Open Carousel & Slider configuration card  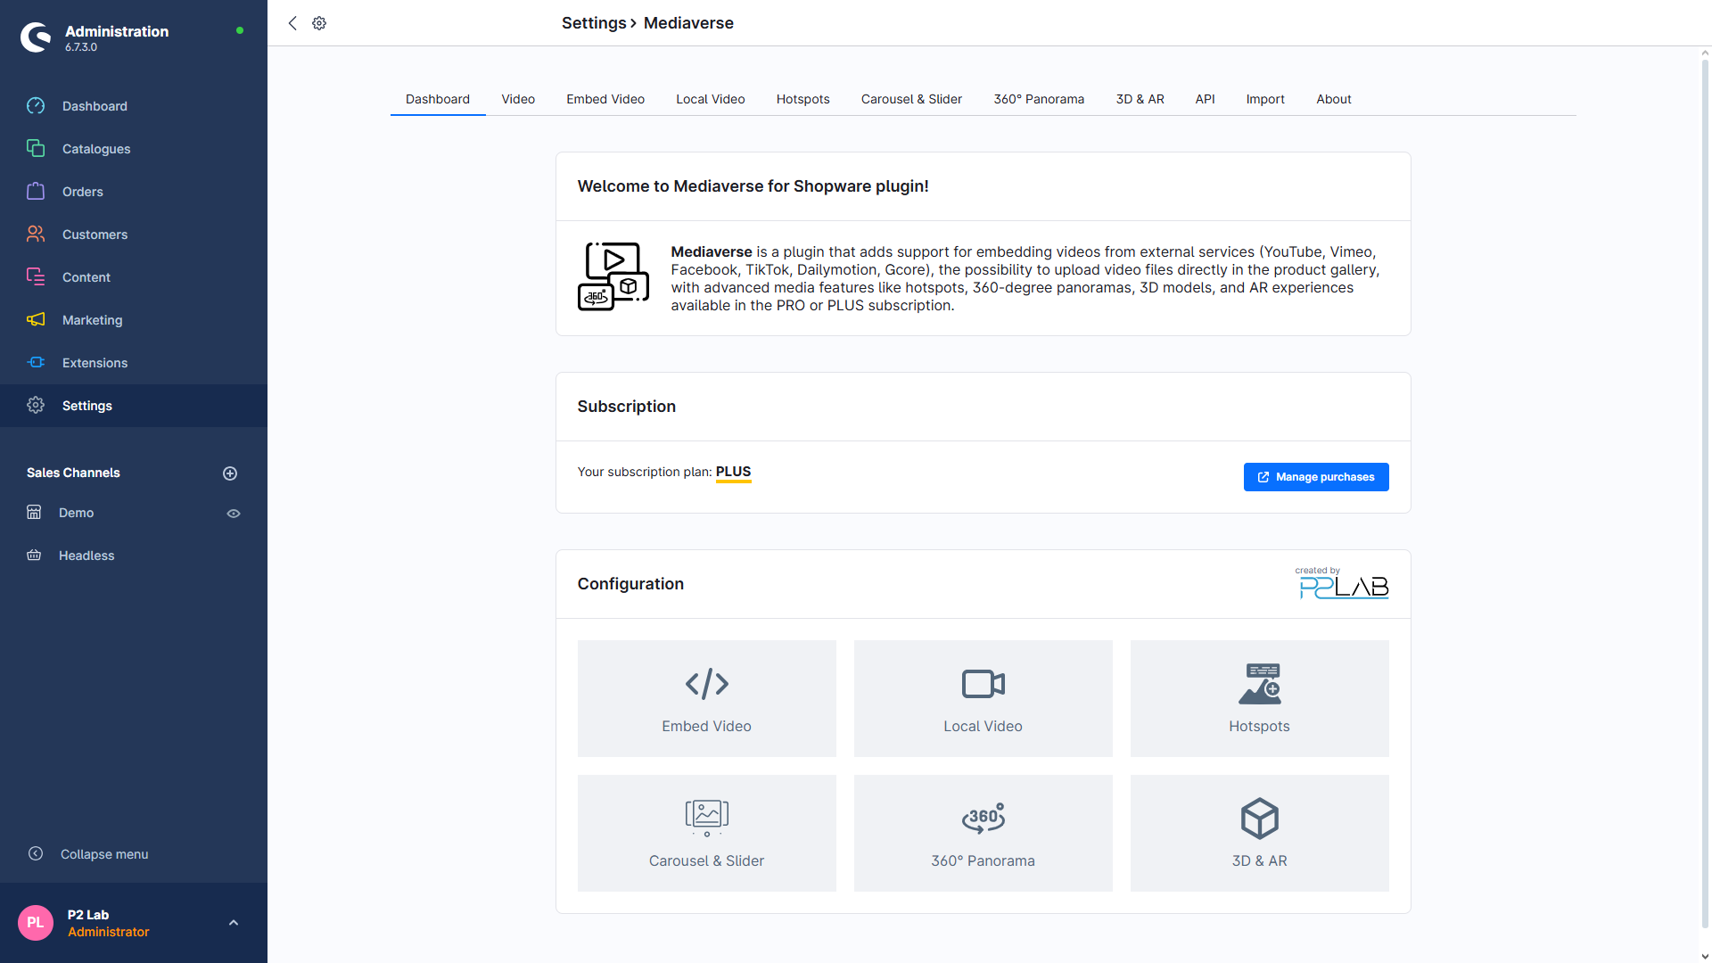point(707,833)
